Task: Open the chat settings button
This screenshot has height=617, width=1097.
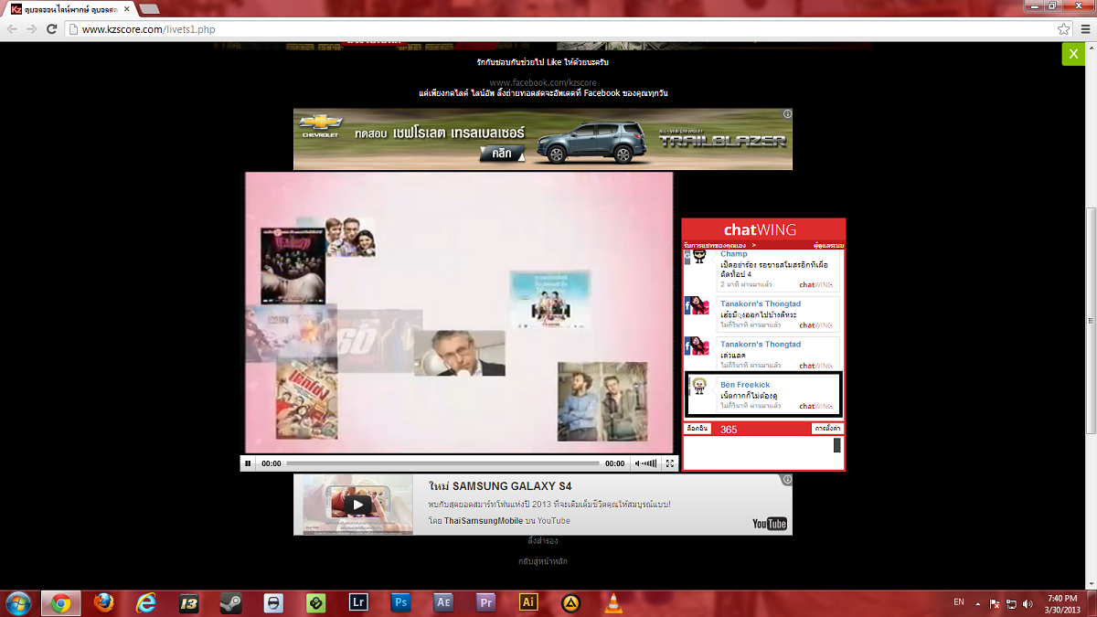Action: [827, 429]
